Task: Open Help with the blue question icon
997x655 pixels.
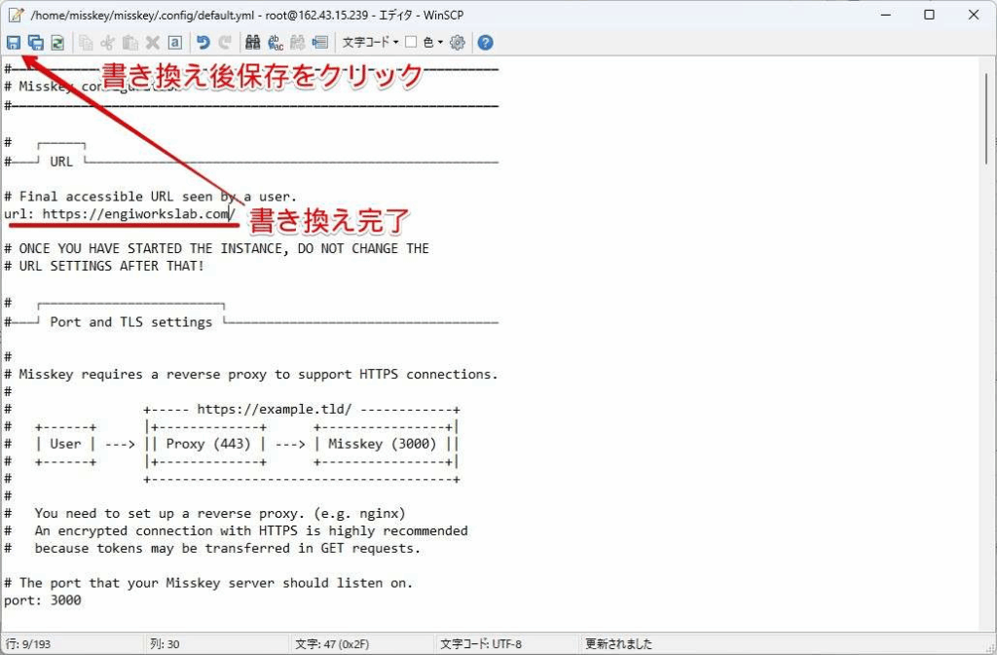Action: pos(485,43)
